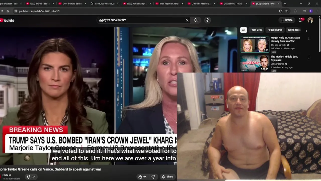The width and height of the screenshot is (321, 181).
Task: Close the 'Trump Needs' tab
Action: click(53, 4)
